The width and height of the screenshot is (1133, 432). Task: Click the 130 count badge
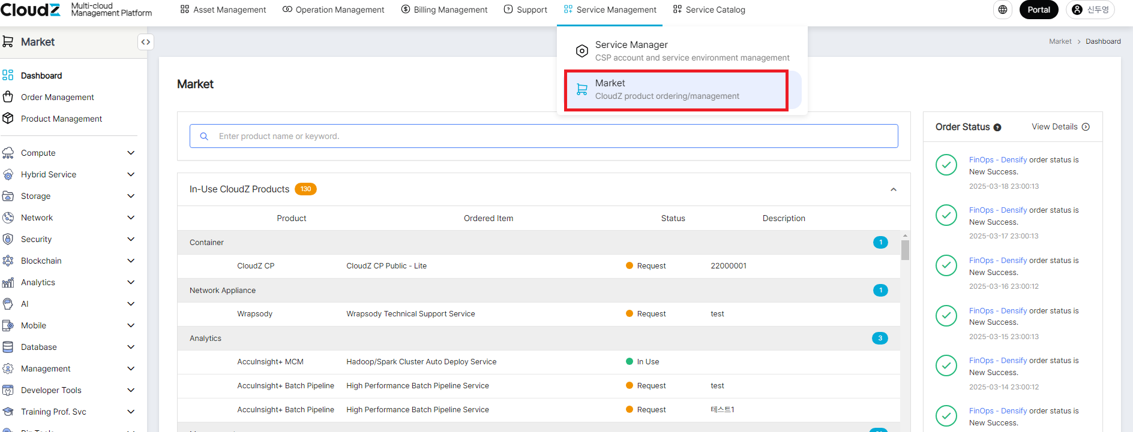(305, 189)
